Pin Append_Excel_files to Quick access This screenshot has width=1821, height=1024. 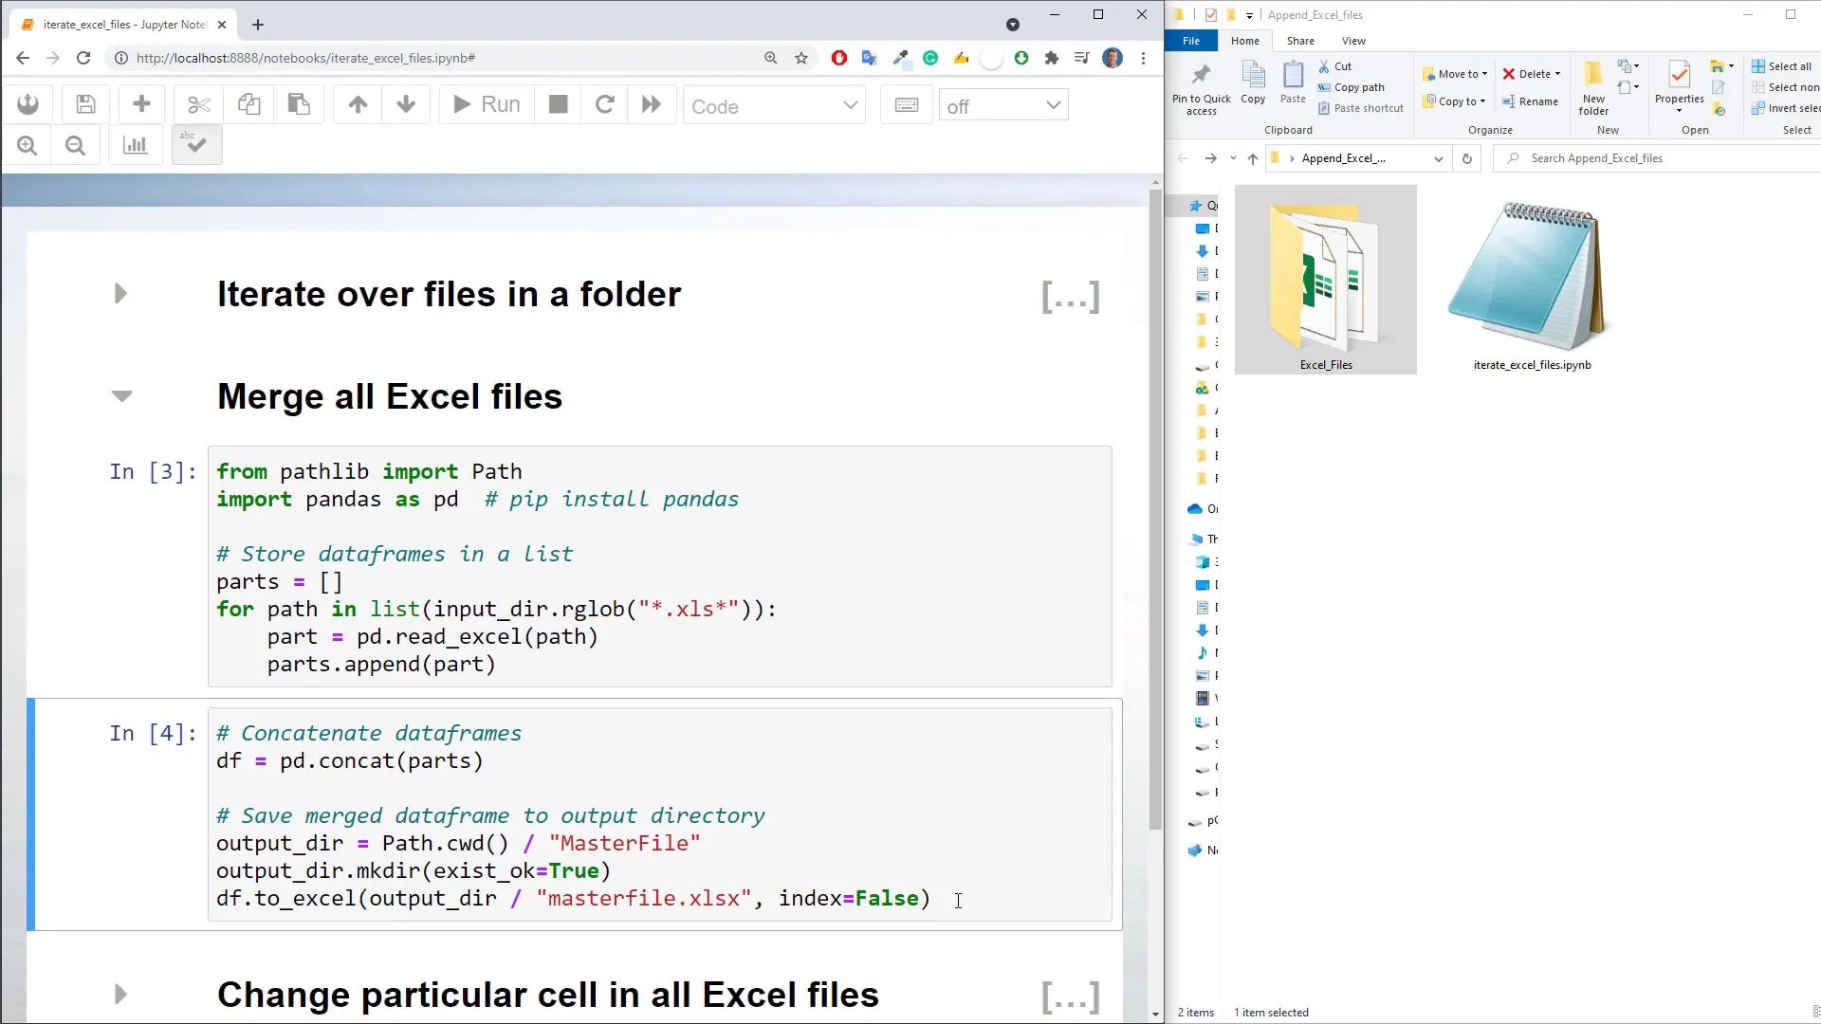1200,85
